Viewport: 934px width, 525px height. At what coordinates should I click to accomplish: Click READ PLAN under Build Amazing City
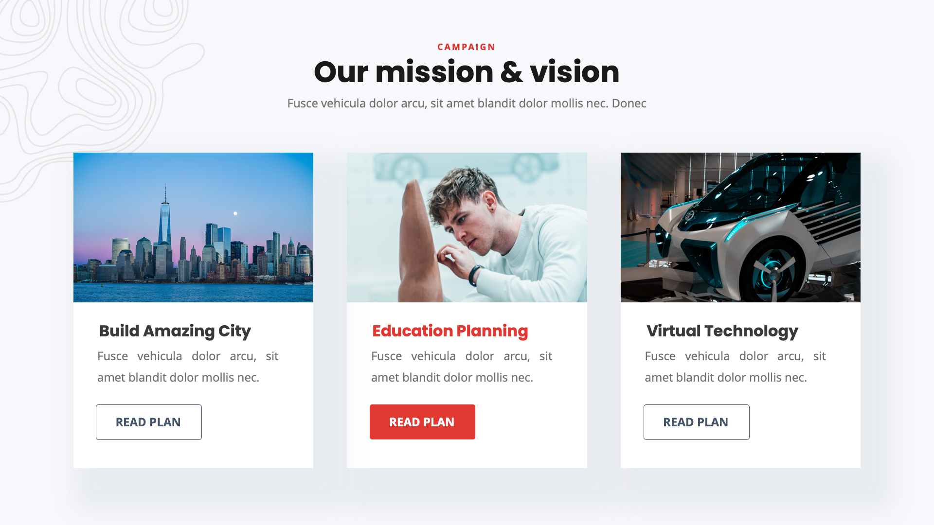148,422
